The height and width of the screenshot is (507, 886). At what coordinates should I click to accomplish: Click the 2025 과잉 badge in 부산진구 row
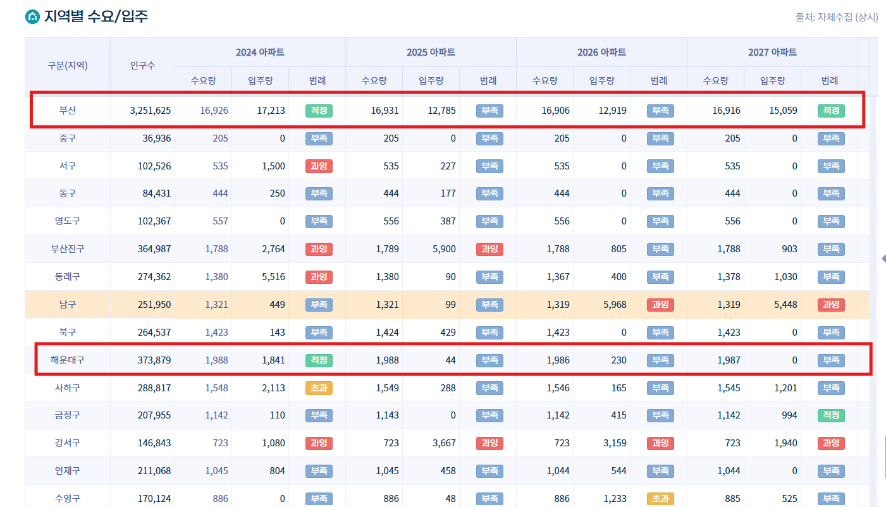(489, 249)
